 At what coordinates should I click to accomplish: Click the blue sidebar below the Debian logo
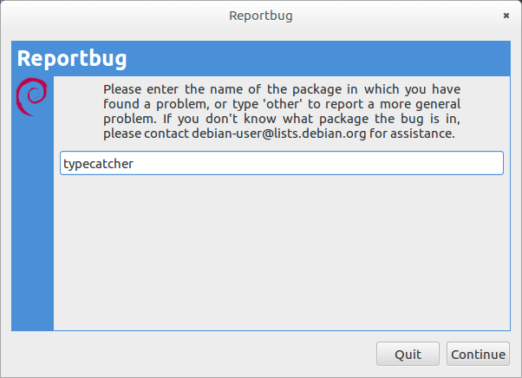tap(32, 225)
